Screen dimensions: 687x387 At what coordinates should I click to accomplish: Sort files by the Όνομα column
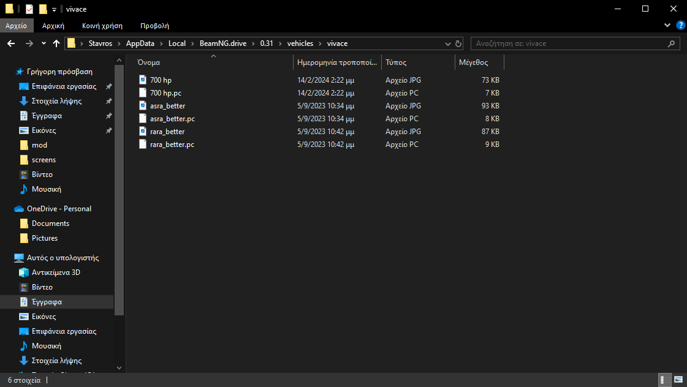pos(214,62)
